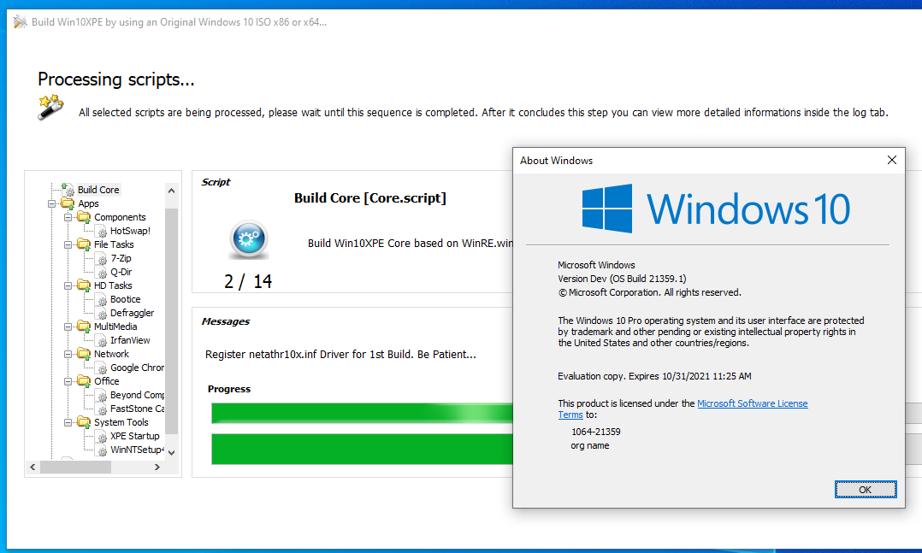
Task: Click 'Version Dev (OS Build 21359.1)' text
Action: [x=622, y=279]
